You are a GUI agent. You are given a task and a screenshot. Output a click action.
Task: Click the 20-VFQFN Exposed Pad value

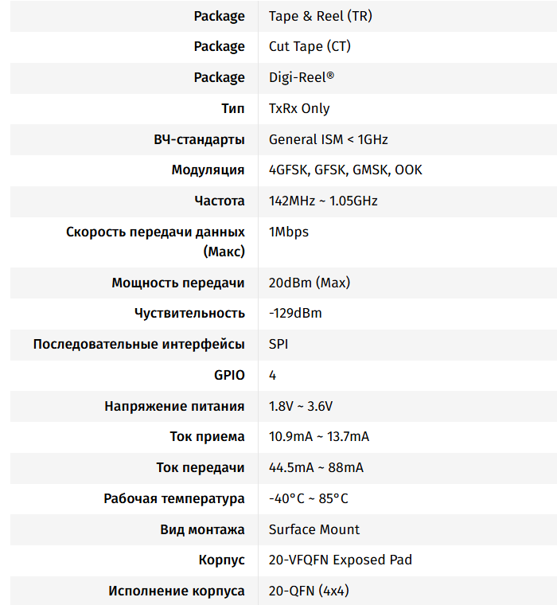click(x=341, y=560)
